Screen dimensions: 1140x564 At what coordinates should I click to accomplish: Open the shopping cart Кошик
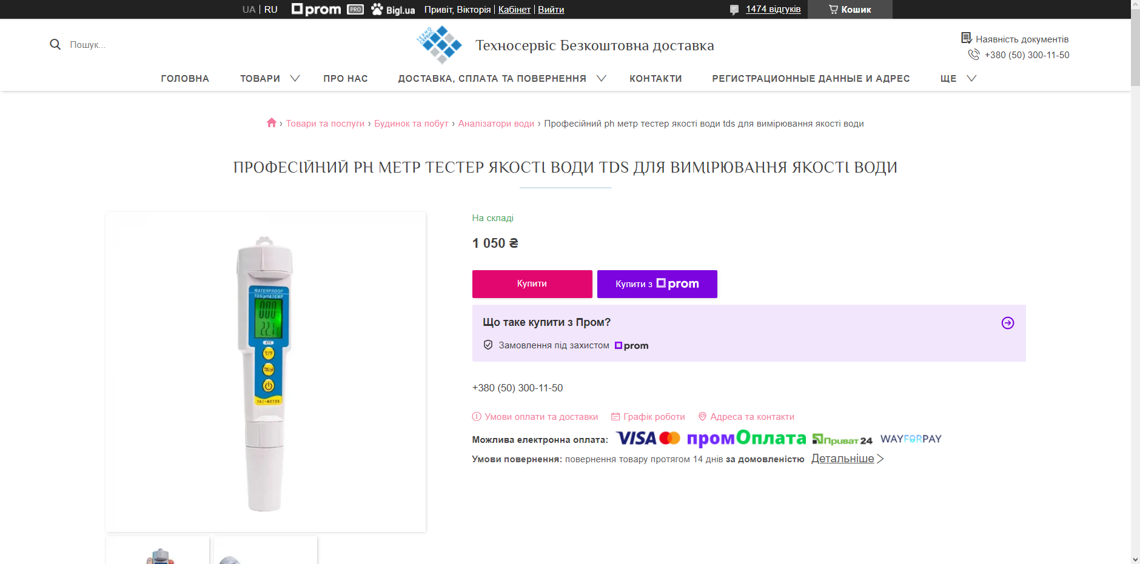850,10
